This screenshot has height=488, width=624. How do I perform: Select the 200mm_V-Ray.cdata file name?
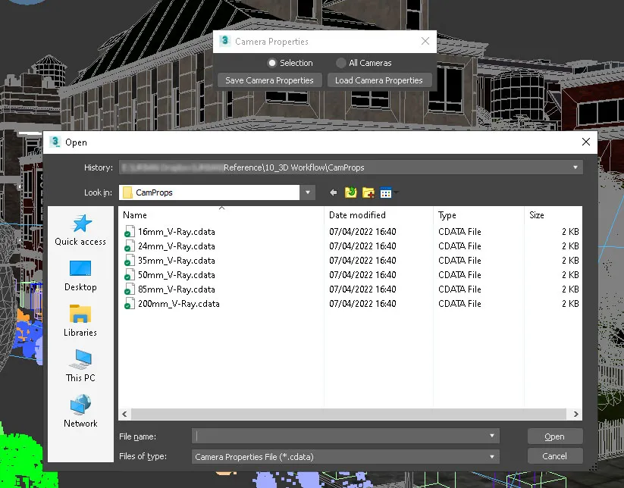179,304
